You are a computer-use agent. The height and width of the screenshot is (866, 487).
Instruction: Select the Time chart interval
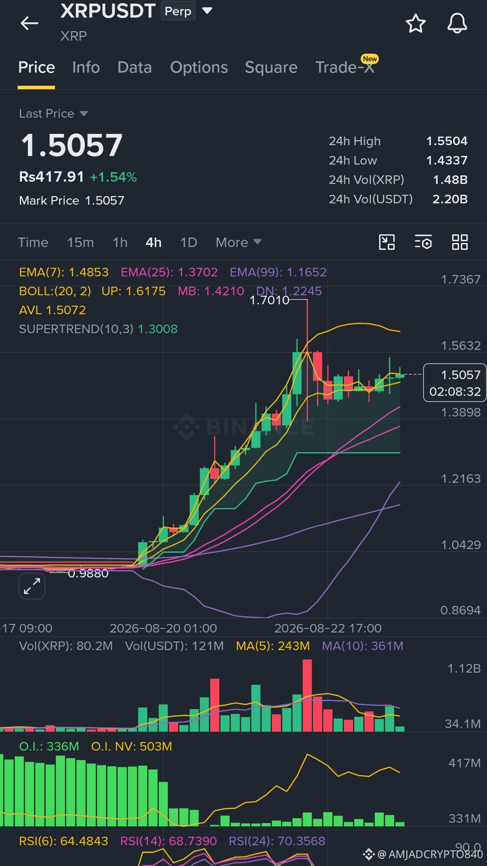coord(33,243)
